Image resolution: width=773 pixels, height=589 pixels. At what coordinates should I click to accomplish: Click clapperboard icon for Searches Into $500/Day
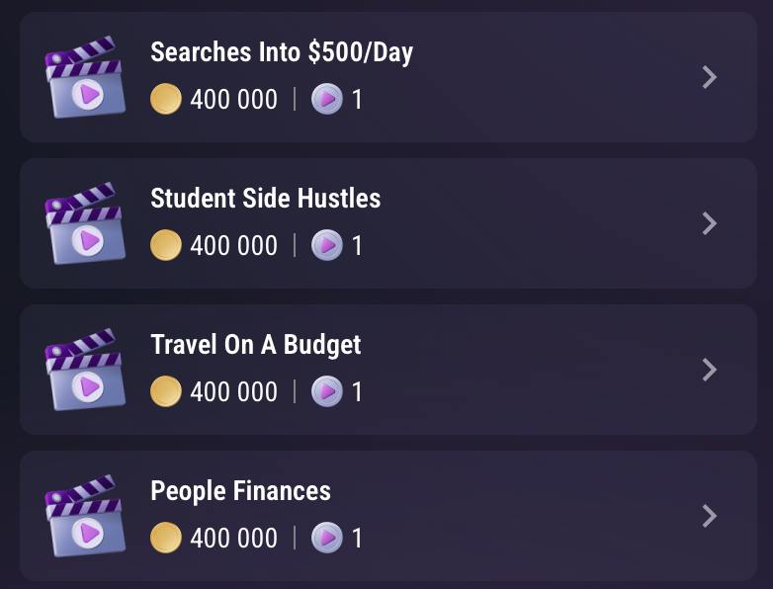pyautogui.click(x=85, y=78)
